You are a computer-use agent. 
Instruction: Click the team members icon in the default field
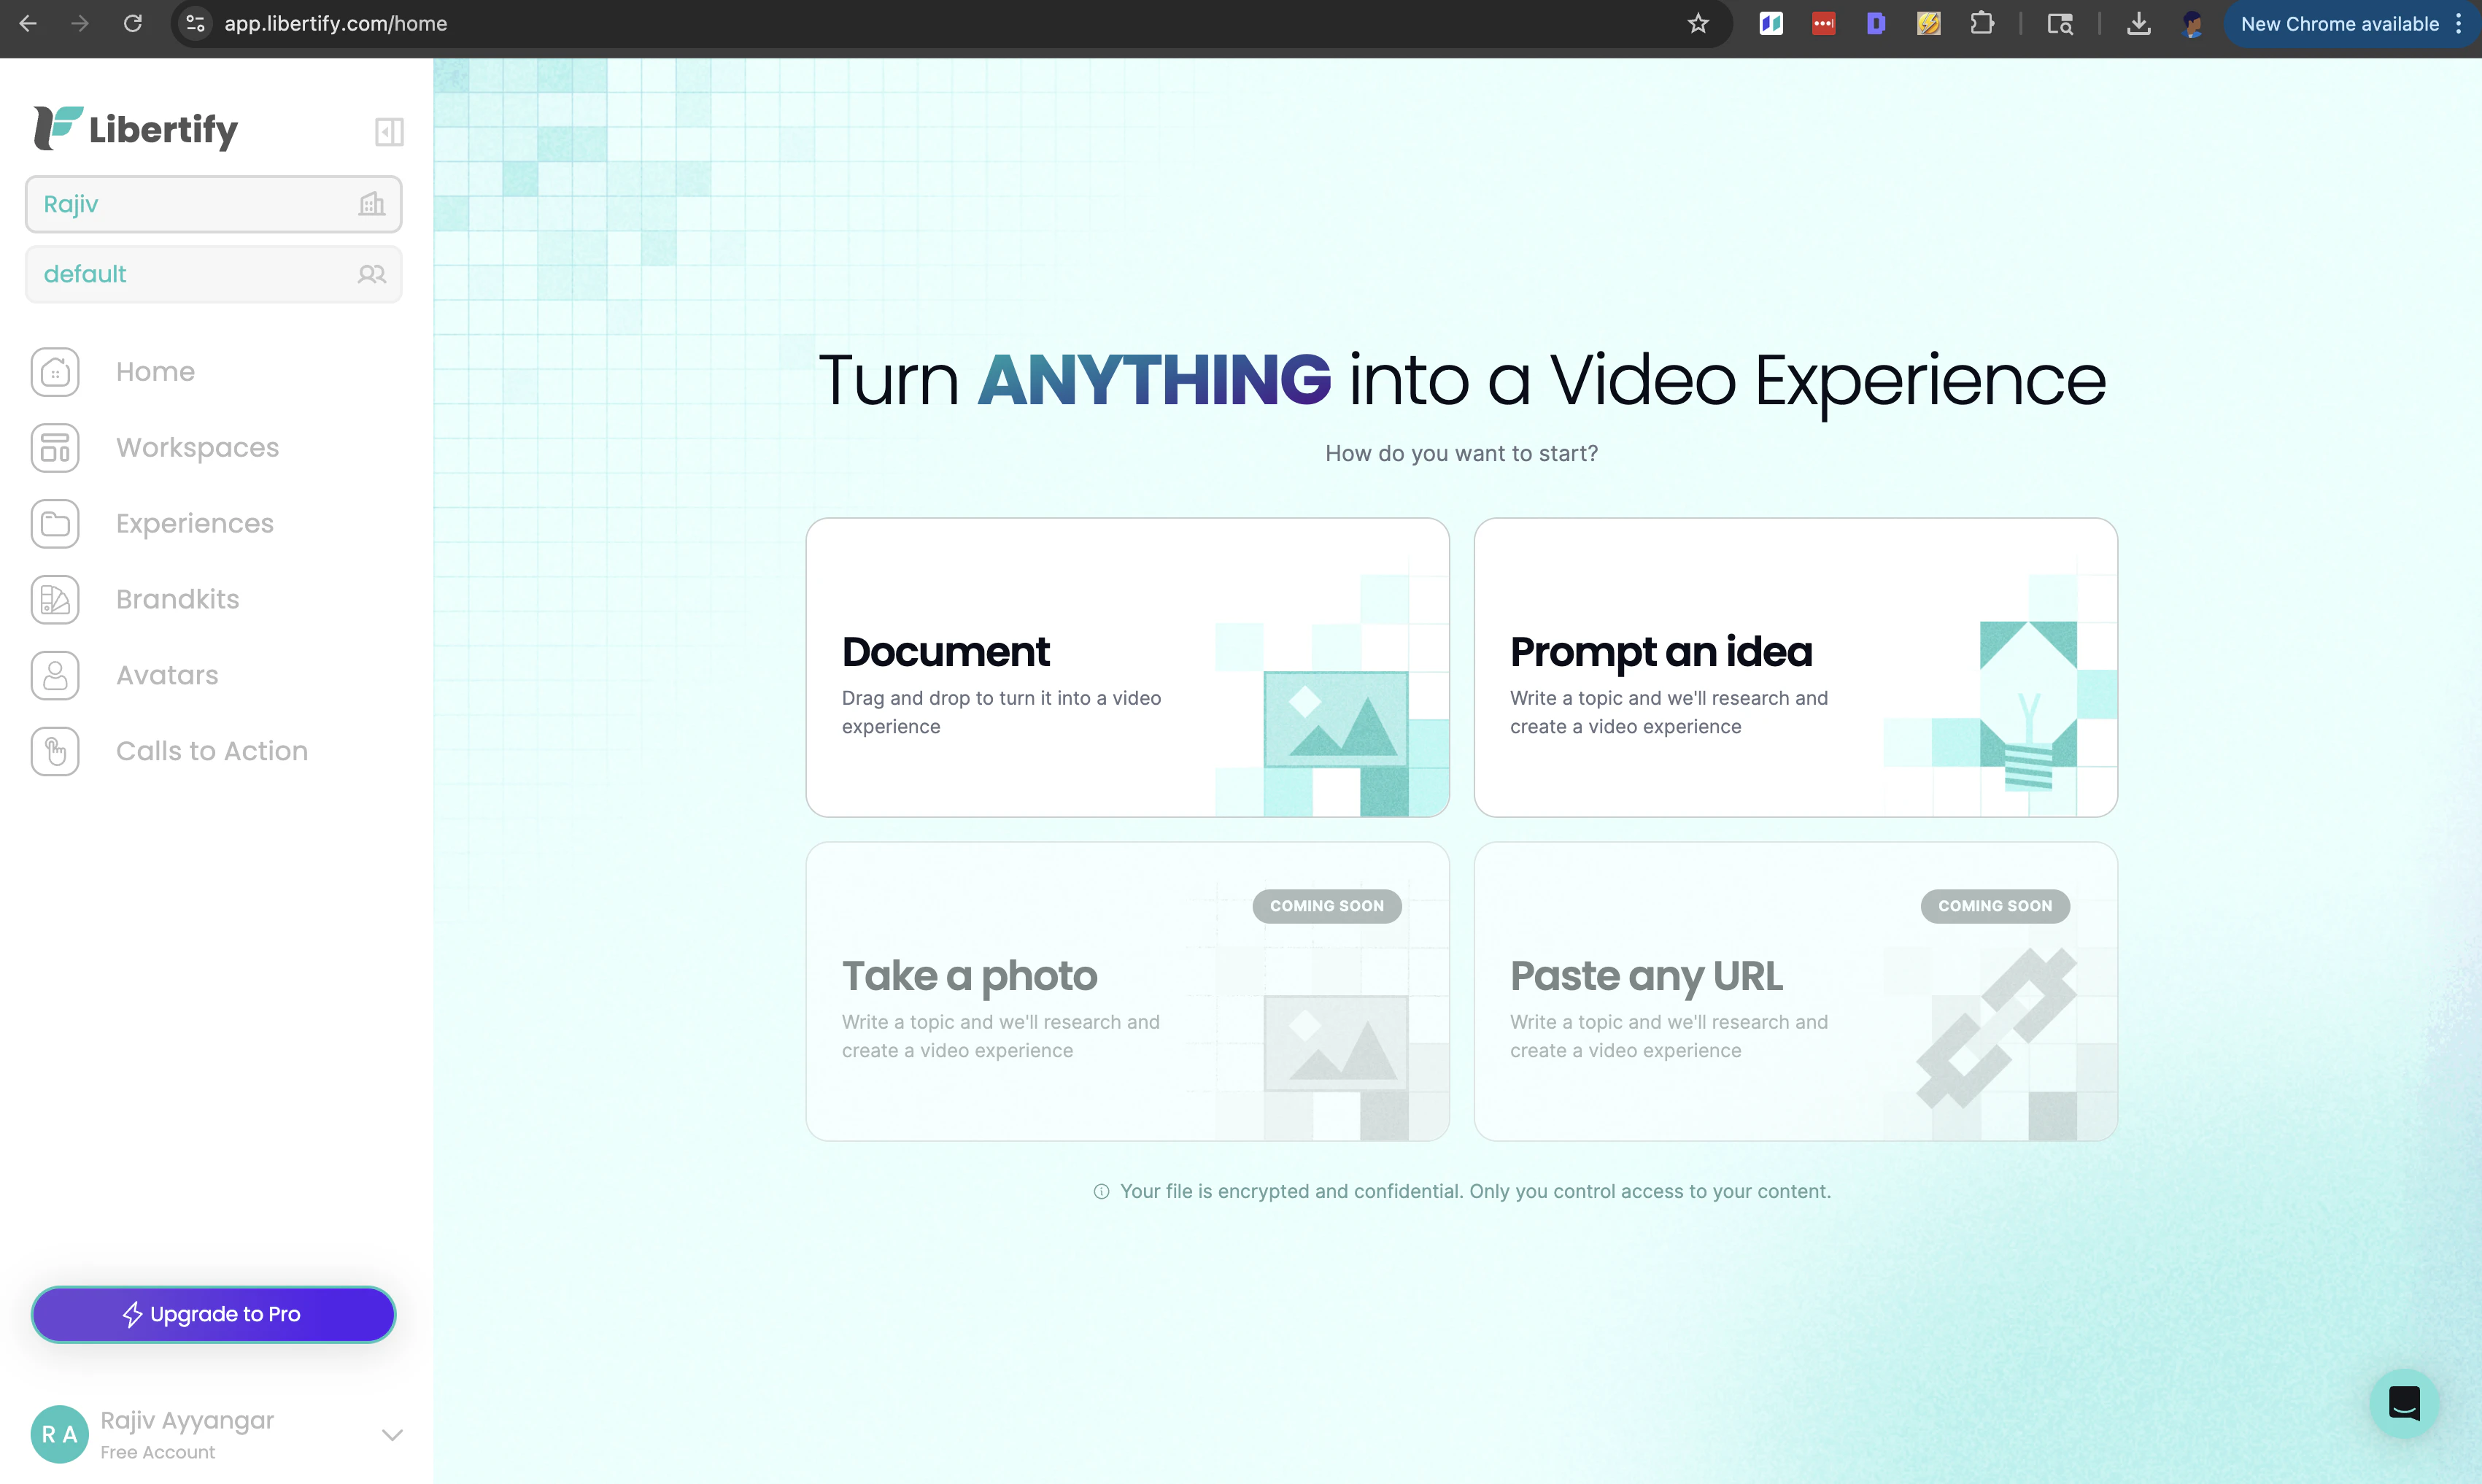pyautogui.click(x=371, y=273)
